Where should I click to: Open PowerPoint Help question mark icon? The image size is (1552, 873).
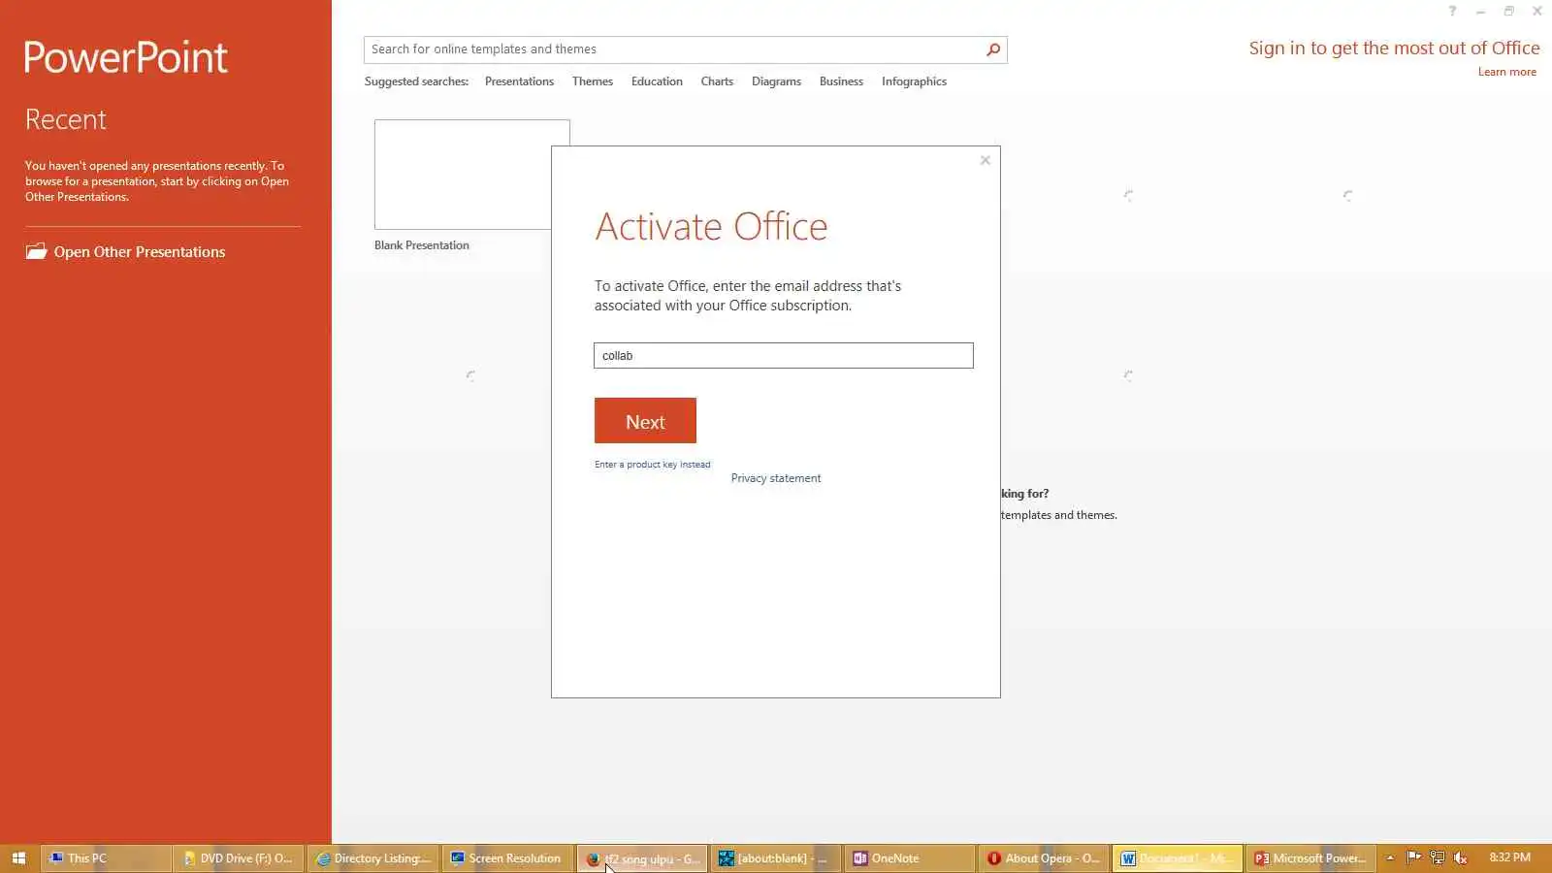coord(1452,12)
